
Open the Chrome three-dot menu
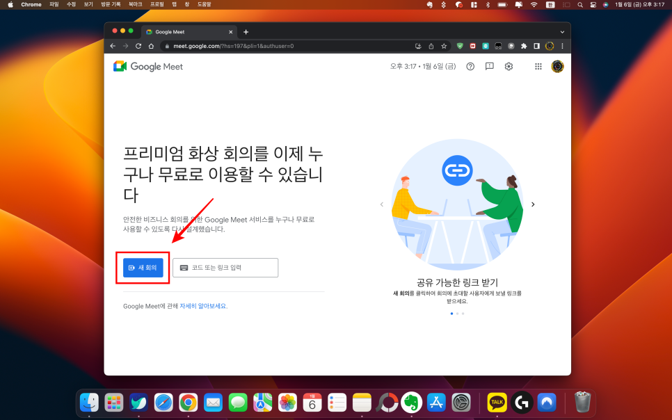[562, 46]
